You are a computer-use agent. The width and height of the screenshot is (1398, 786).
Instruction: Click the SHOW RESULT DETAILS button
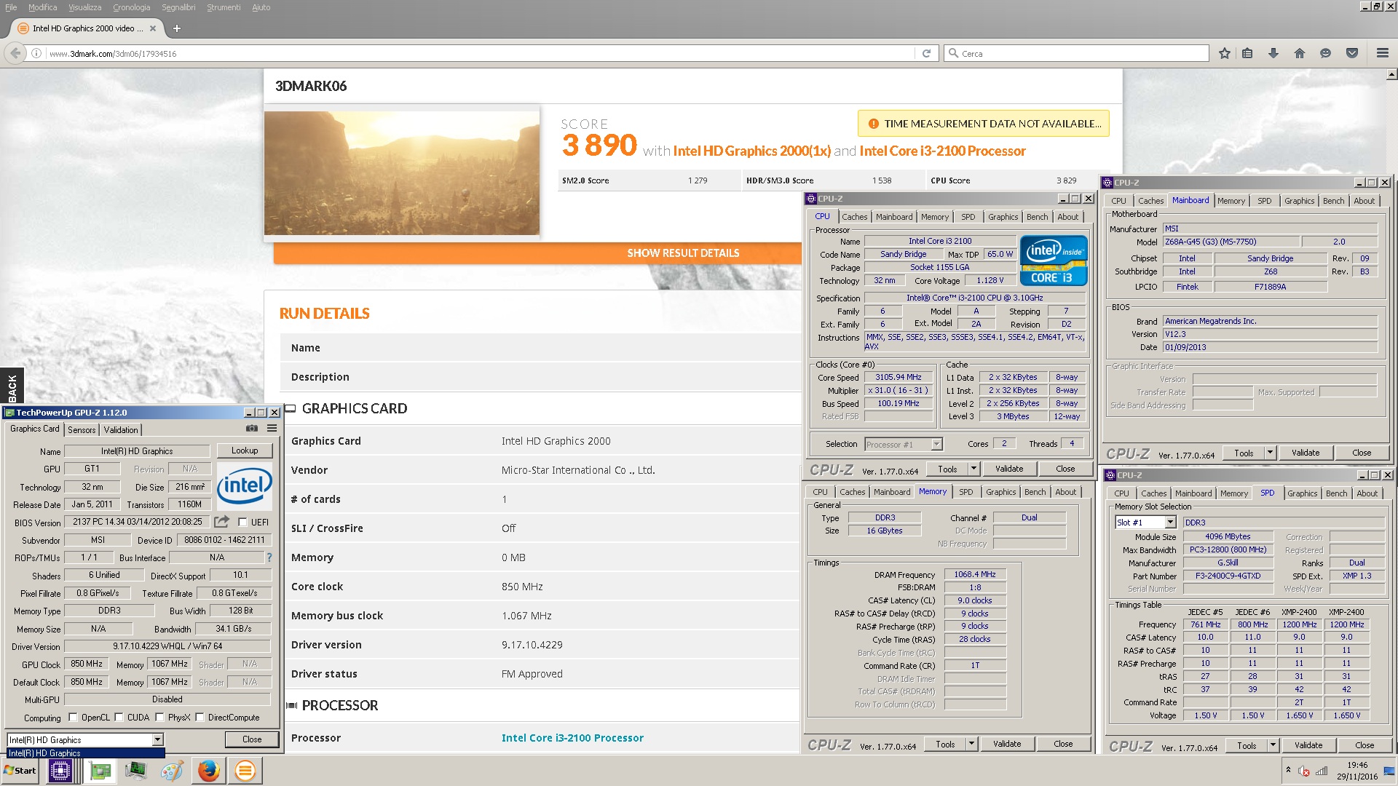(683, 253)
